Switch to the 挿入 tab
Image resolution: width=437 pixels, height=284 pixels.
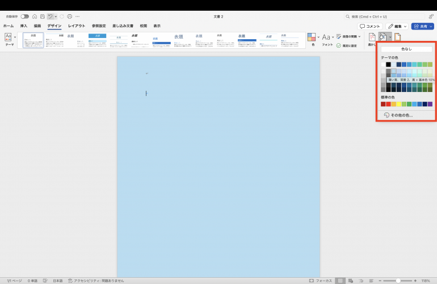[24, 26]
